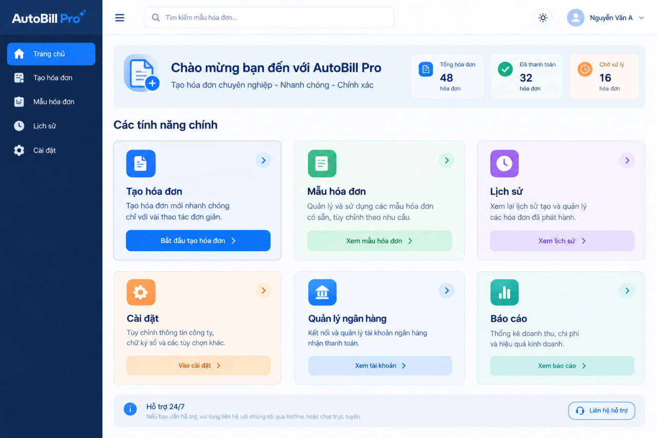657x438 pixels.
Task: Click the Tổng hóa đơn document icon
Action: pyautogui.click(x=426, y=69)
